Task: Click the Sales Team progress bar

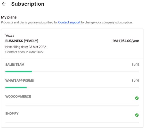Action: [x=72, y=72]
